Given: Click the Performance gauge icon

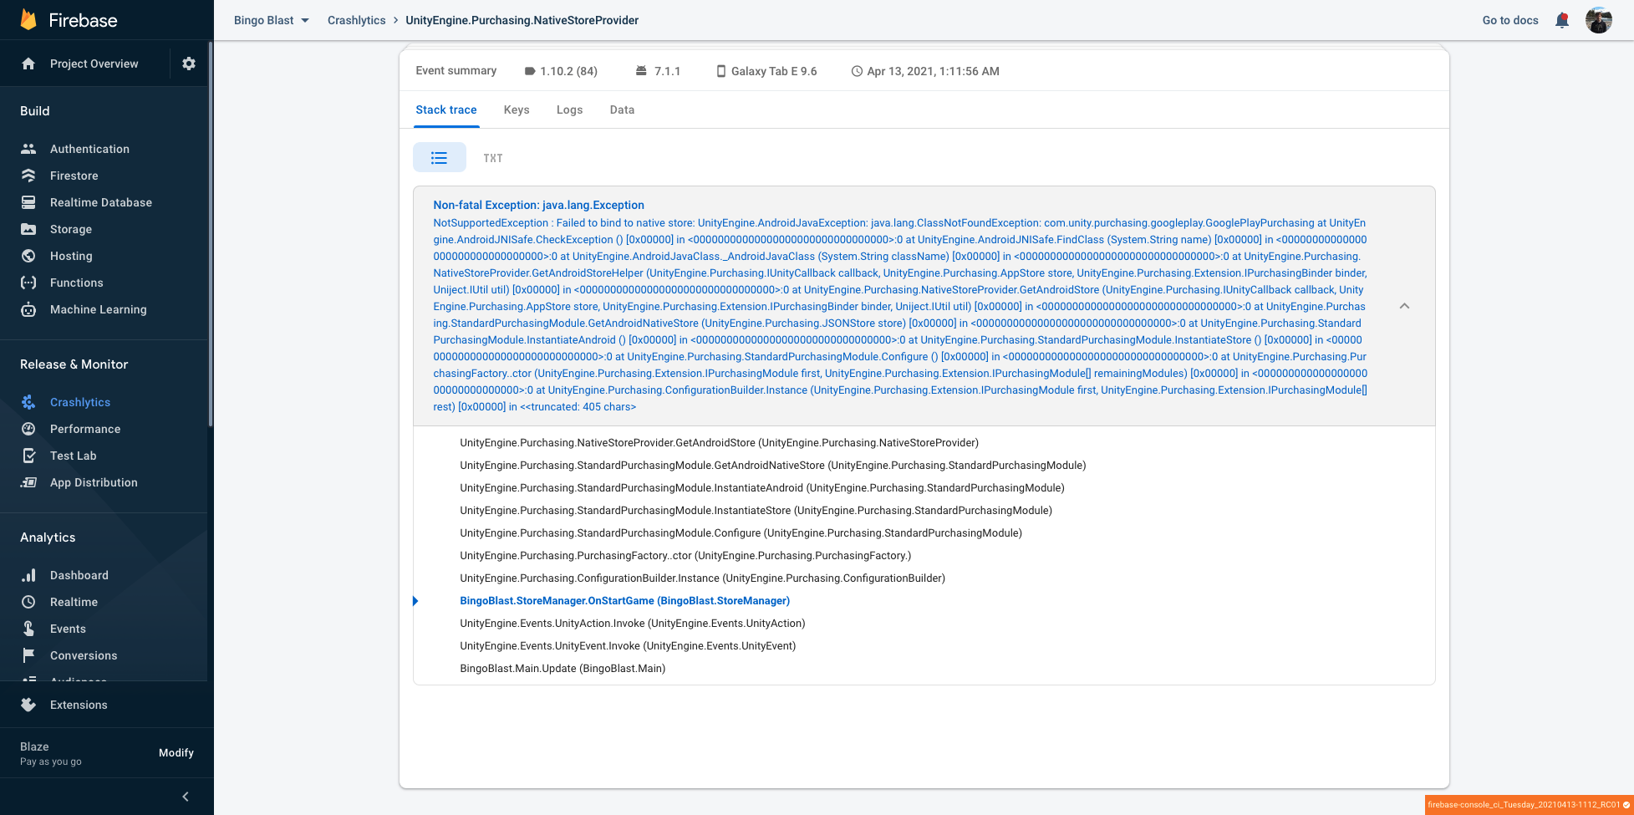Looking at the screenshot, I should tap(28, 429).
